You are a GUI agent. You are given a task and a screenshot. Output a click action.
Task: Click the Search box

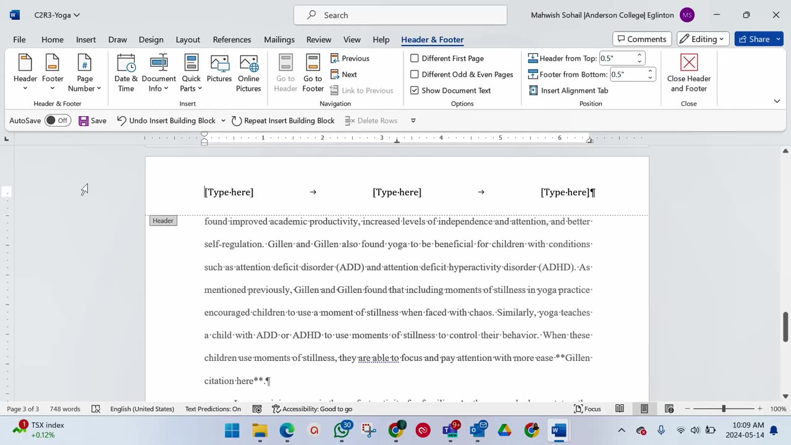tap(400, 15)
